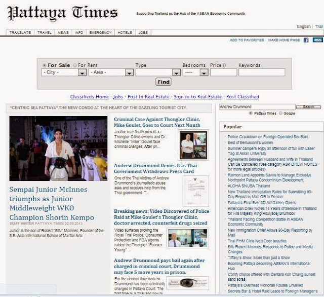324x297 pixels.
Task: Choose Pattaya Times search radio option
Action: [x=251, y=113]
